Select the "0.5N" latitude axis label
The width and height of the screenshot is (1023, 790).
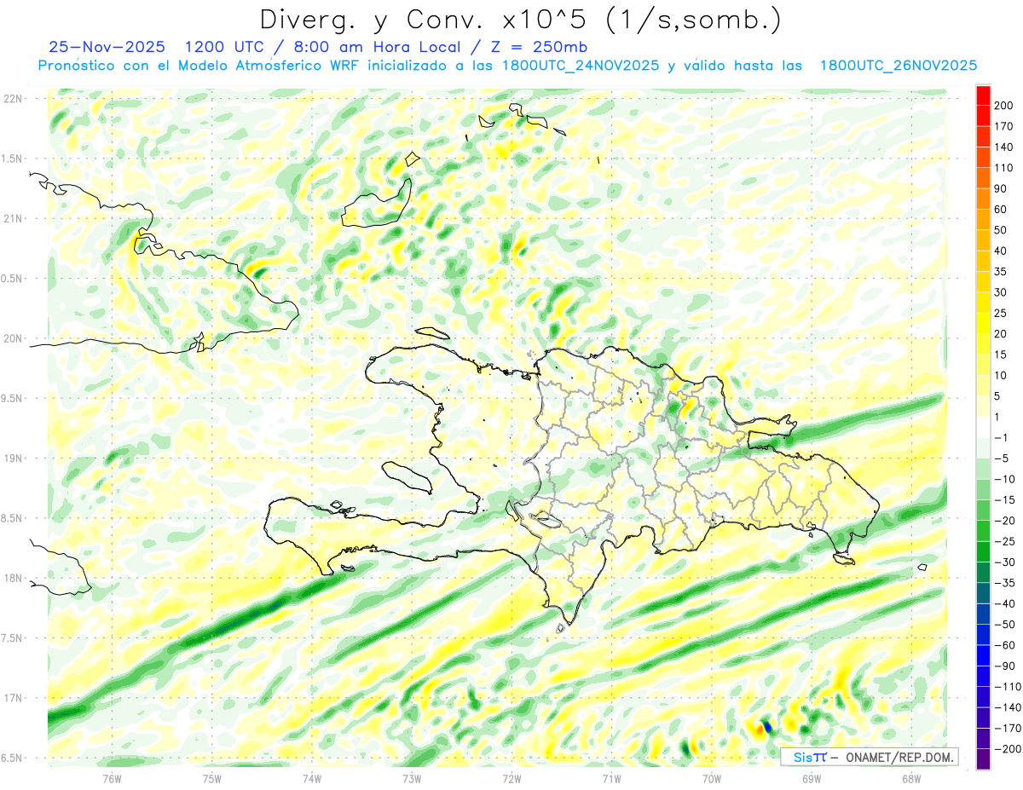12,279
